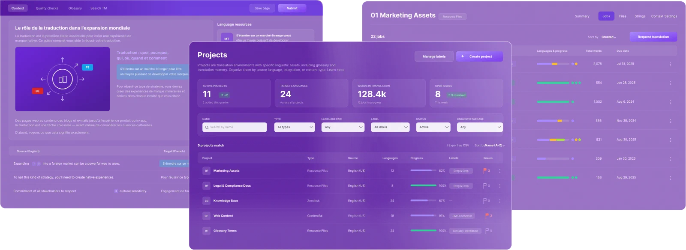
Task: Open the three-dot menu for Knowledge Base project
Action: 499,201
